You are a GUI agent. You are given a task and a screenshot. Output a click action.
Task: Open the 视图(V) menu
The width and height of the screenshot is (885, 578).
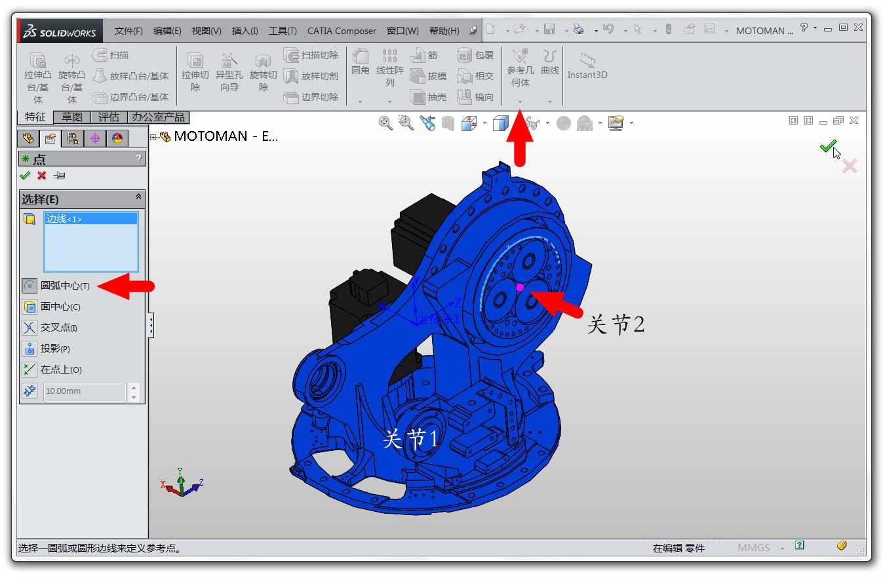coord(206,31)
